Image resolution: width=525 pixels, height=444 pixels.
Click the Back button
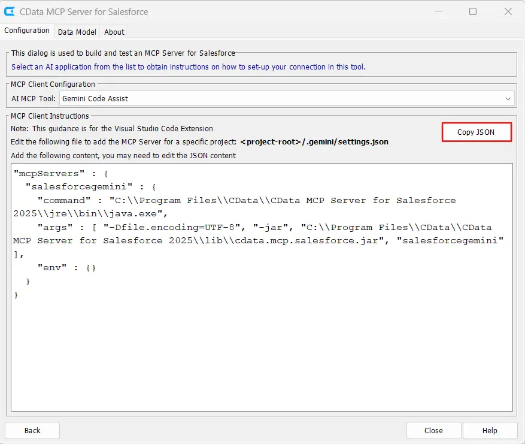click(32, 430)
